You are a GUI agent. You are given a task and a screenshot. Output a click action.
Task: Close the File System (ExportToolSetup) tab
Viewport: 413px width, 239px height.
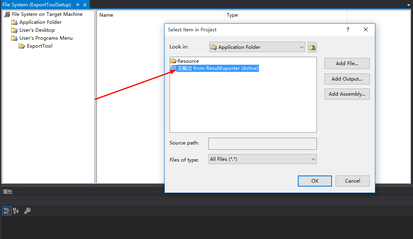tap(84, 5)
